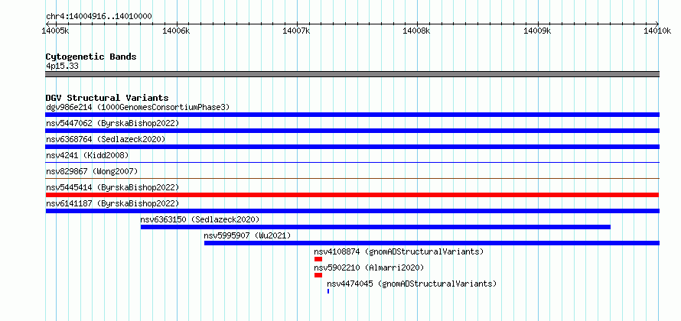
Task: Click the 4p15.33 band label
Action: tap(62, 66)
